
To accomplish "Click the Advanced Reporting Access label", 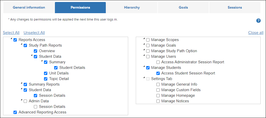I will [x=42, y=112].
